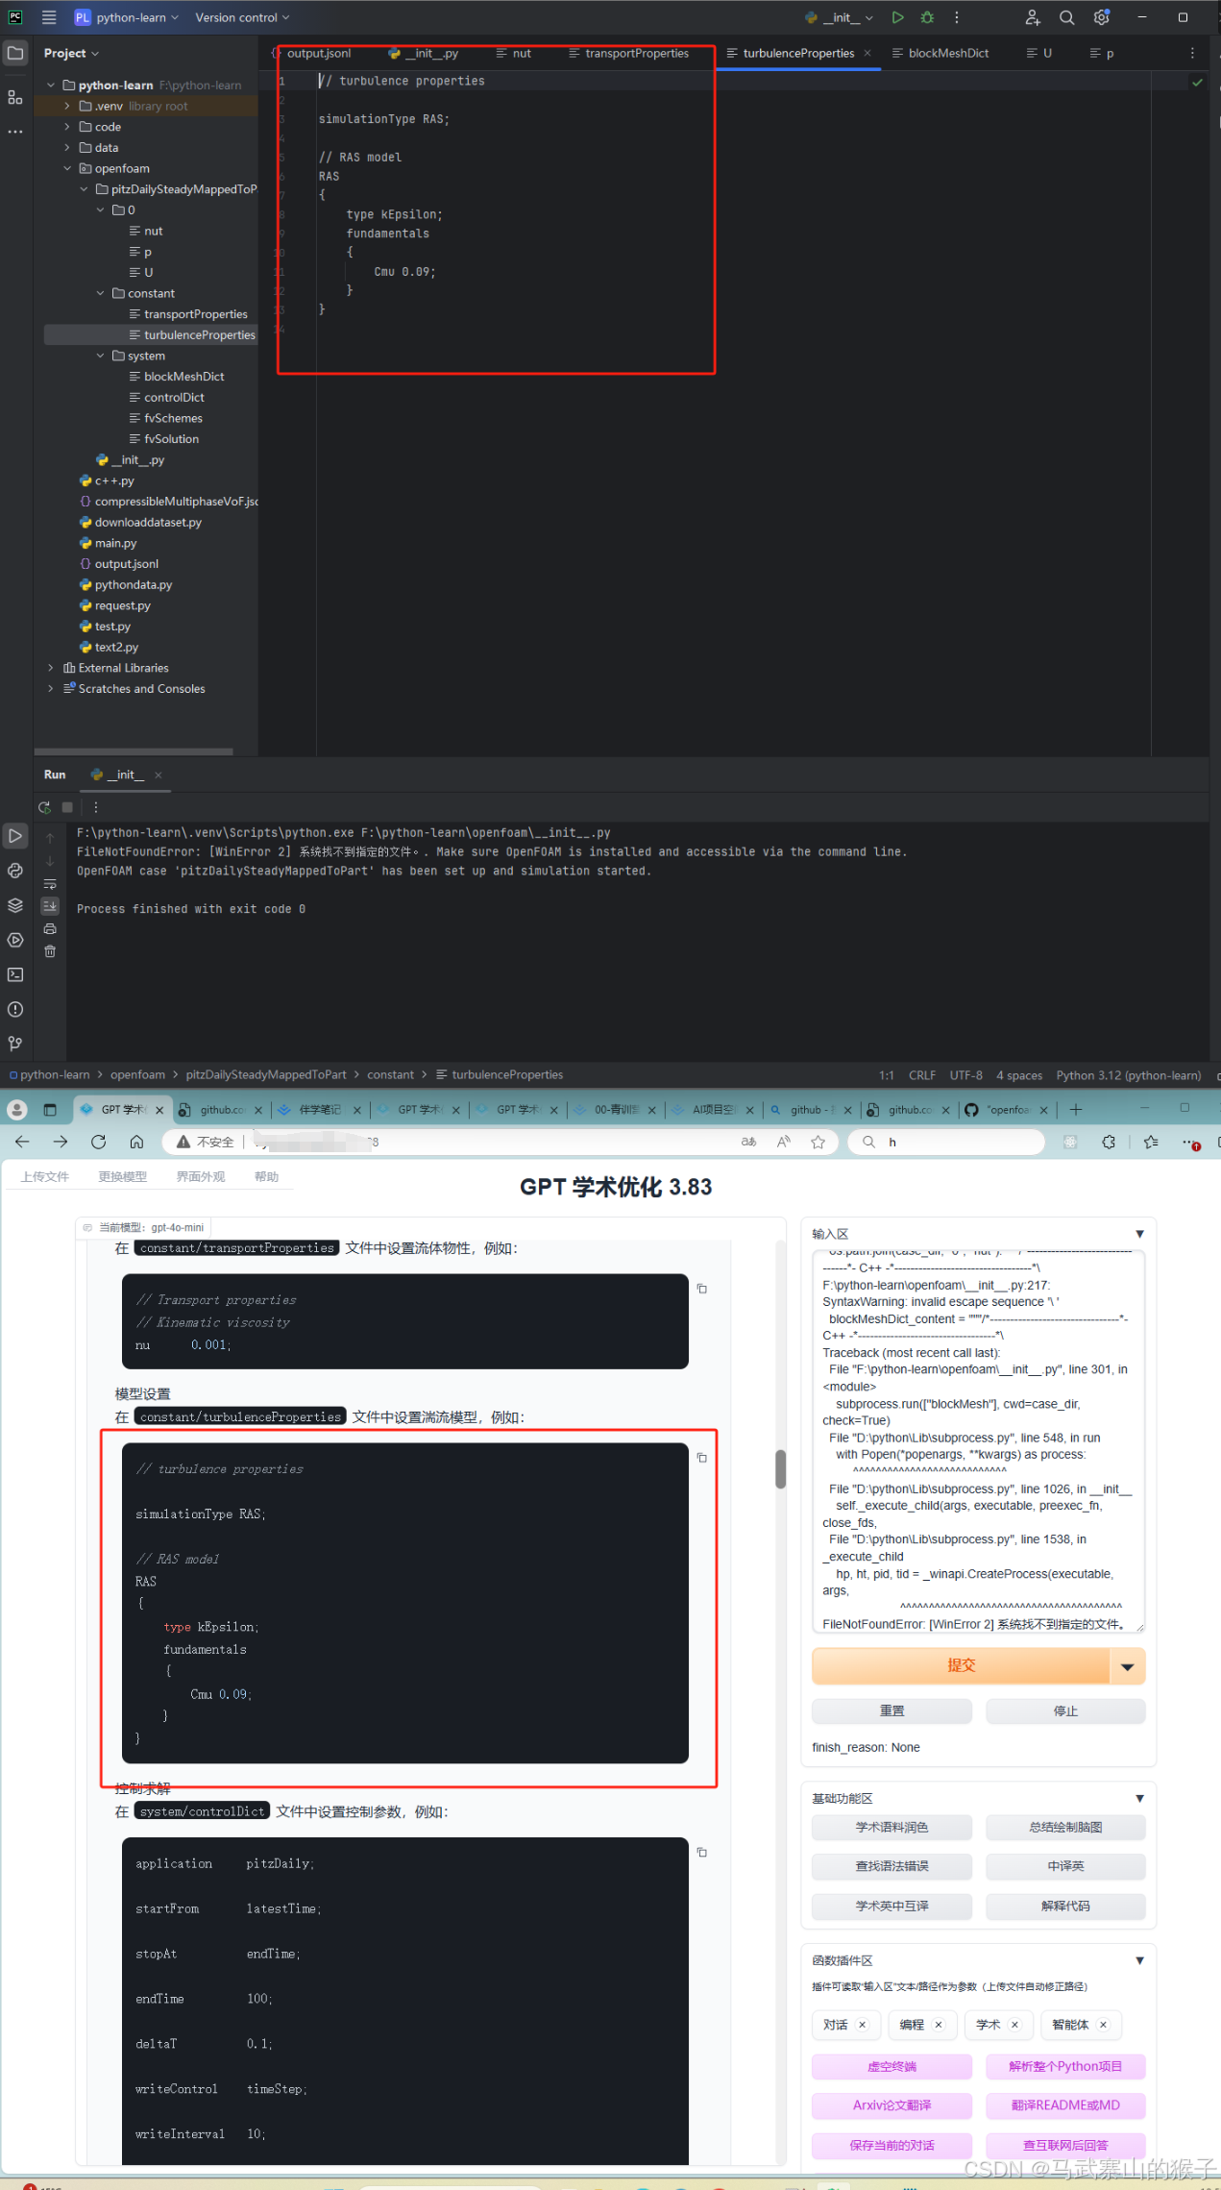The width and height of the screenshot is (1221, 2190).
Task: Copy the transport properties code block
Action: [702, 1289]
